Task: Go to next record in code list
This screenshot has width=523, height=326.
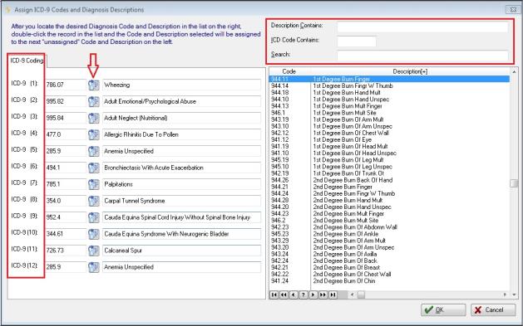Action: coord(313,294)
